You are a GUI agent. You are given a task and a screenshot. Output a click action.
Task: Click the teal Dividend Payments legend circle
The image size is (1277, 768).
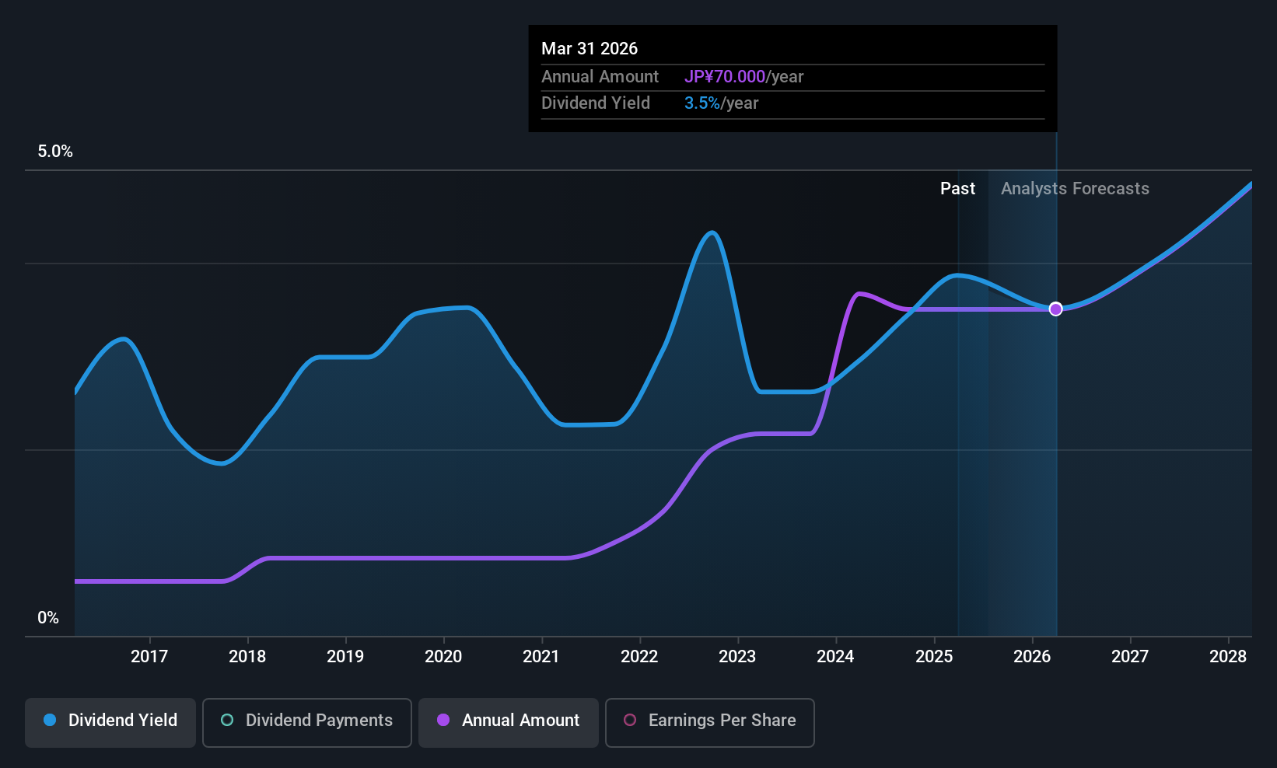(227, 721)
